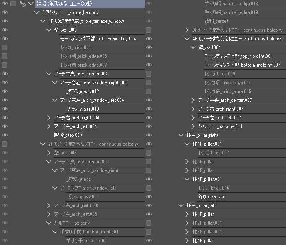The height and width of the screenshot is (245, 286).
Task: Collapse 壁_wall.004 children
Action: click(x=193, y=47)
